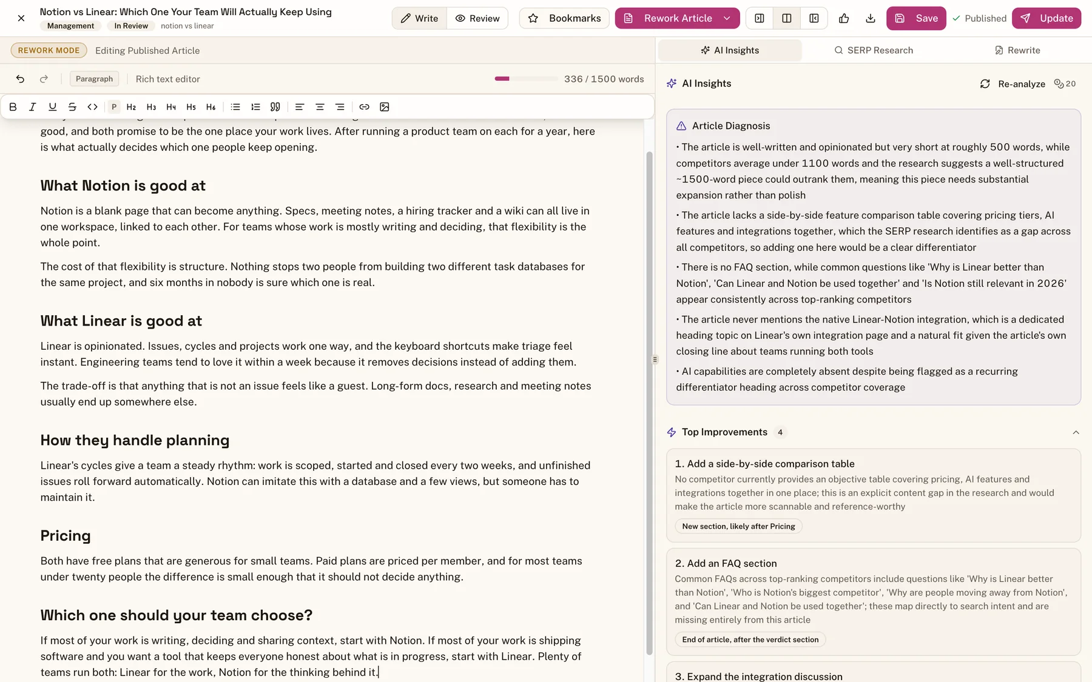Screen dimensions: 1092x682
Task: Redo the last edit
Action: [x=44, y=79]
